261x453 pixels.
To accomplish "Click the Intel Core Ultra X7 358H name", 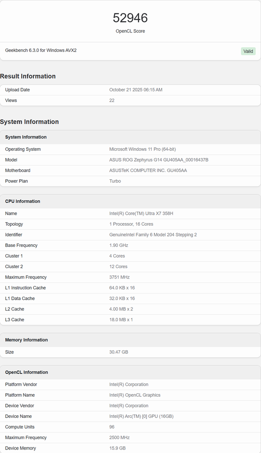I will click(x=141, y=214).
